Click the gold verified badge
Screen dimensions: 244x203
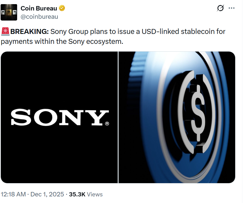pyautogui.click(x=62, y=8)
